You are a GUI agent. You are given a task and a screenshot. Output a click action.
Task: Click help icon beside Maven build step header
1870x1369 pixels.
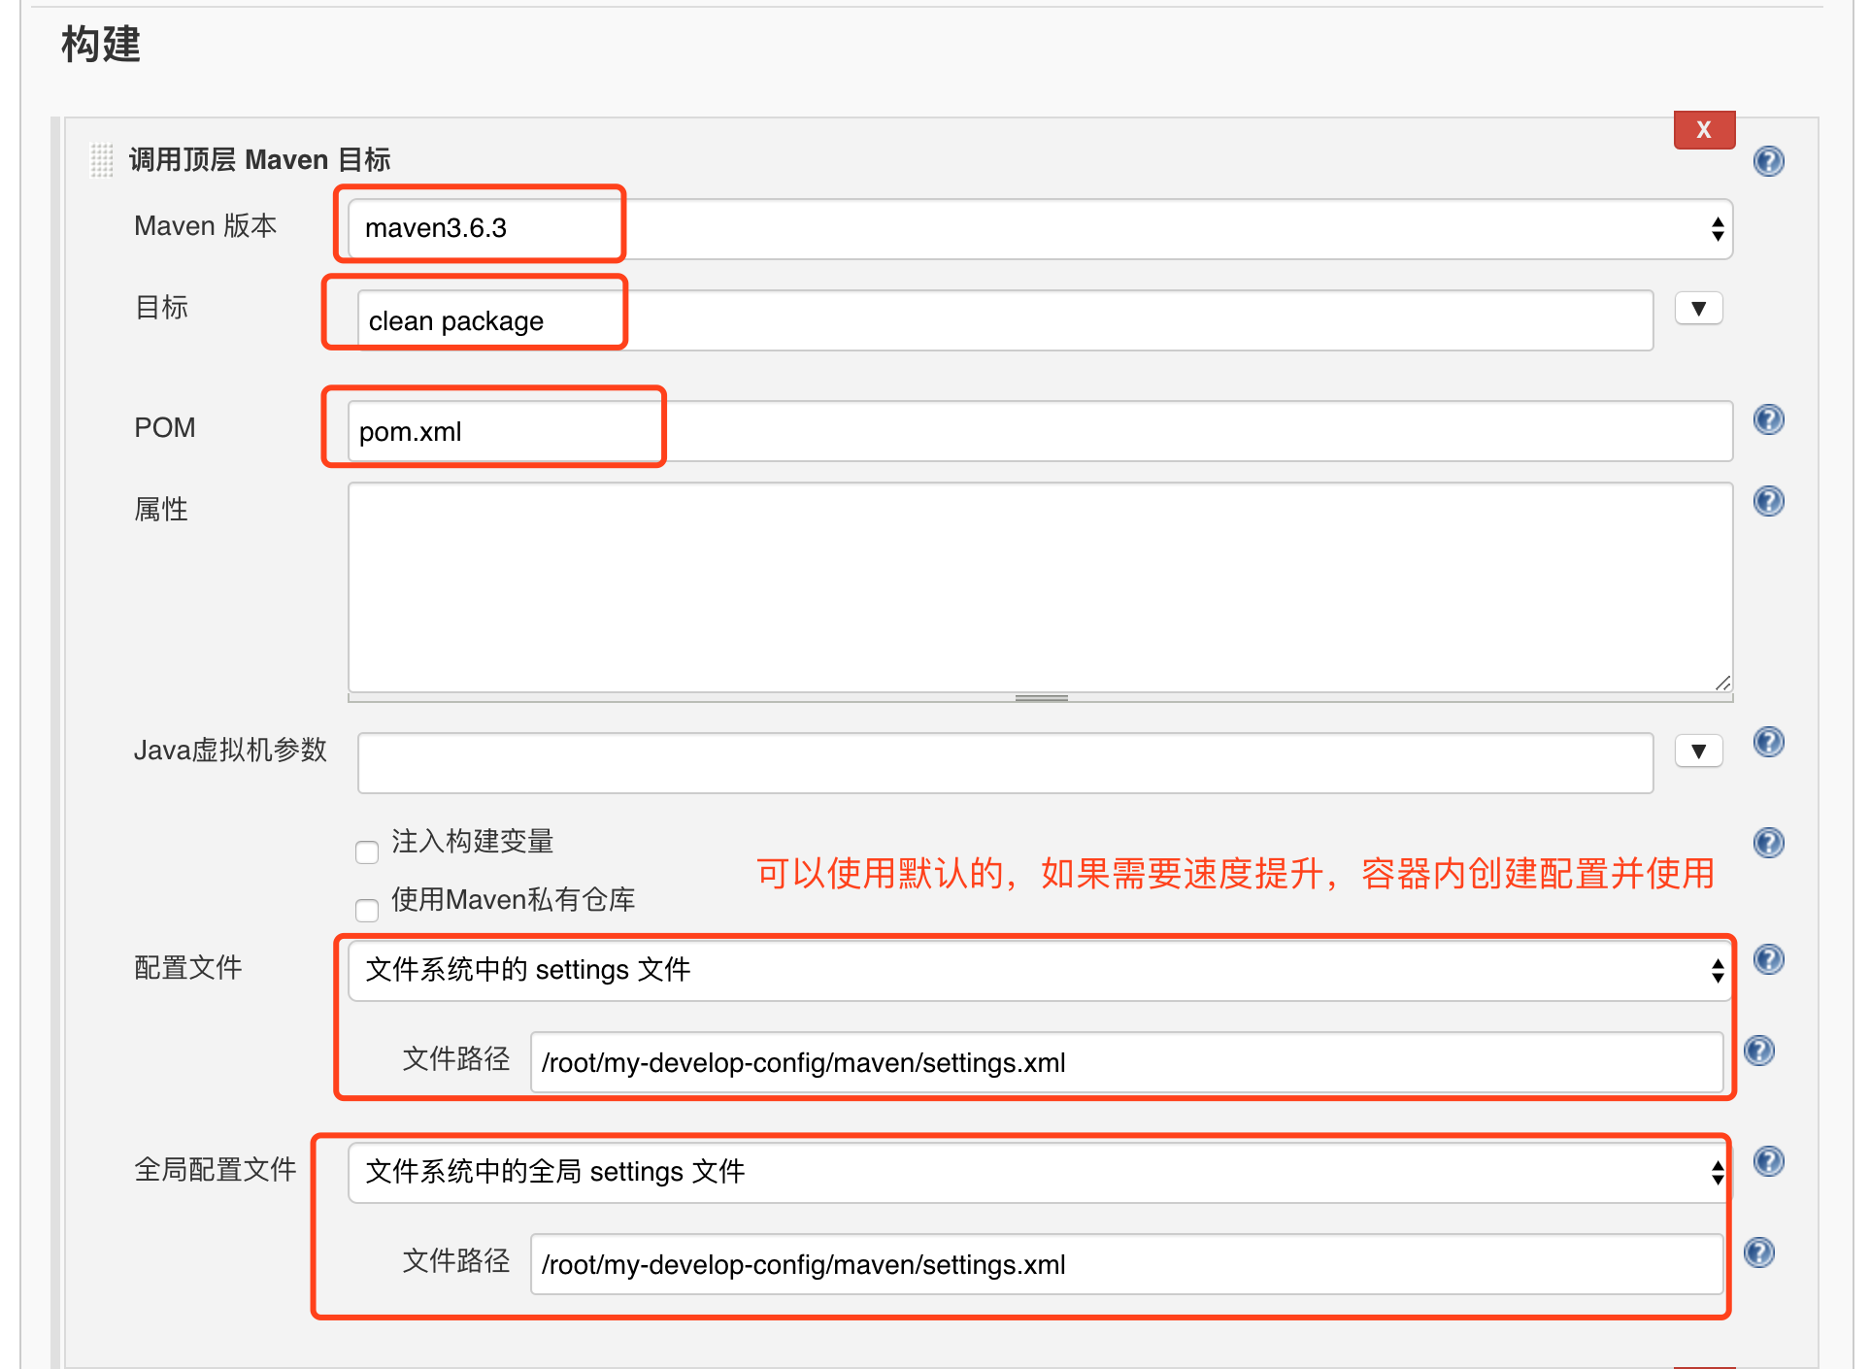click(x=1768, y=160)
